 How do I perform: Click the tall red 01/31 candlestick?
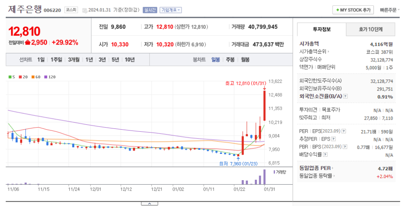264,106
